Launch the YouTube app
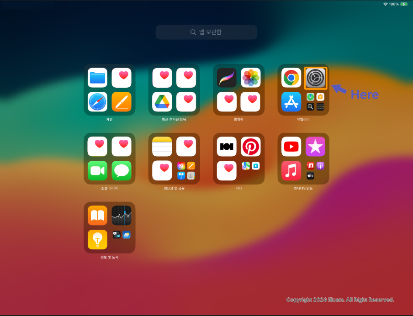 pyautogui.click(x=291, y=147)
